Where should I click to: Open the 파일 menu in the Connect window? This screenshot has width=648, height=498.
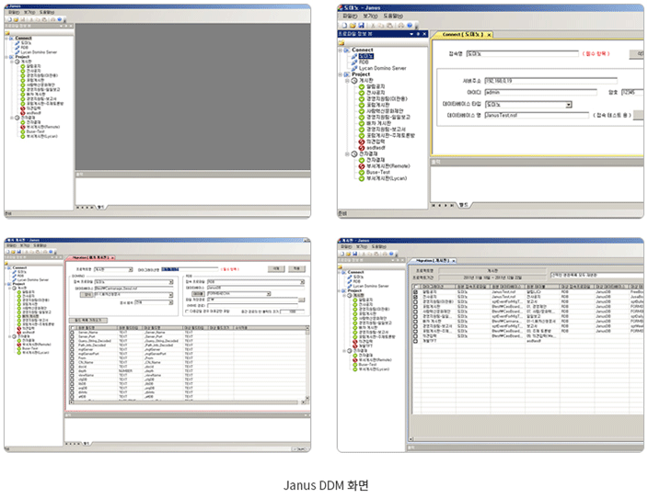(x=348, y=16)
